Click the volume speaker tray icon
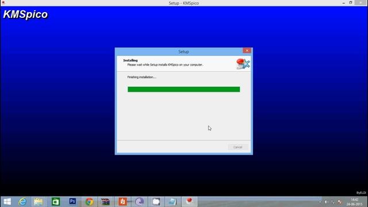 326,202
